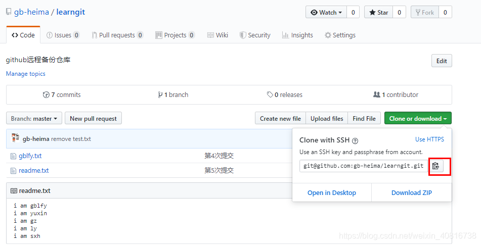Click the repository book icon beside gb-heima
Screen dimensions: 481x245
[9, 12]
